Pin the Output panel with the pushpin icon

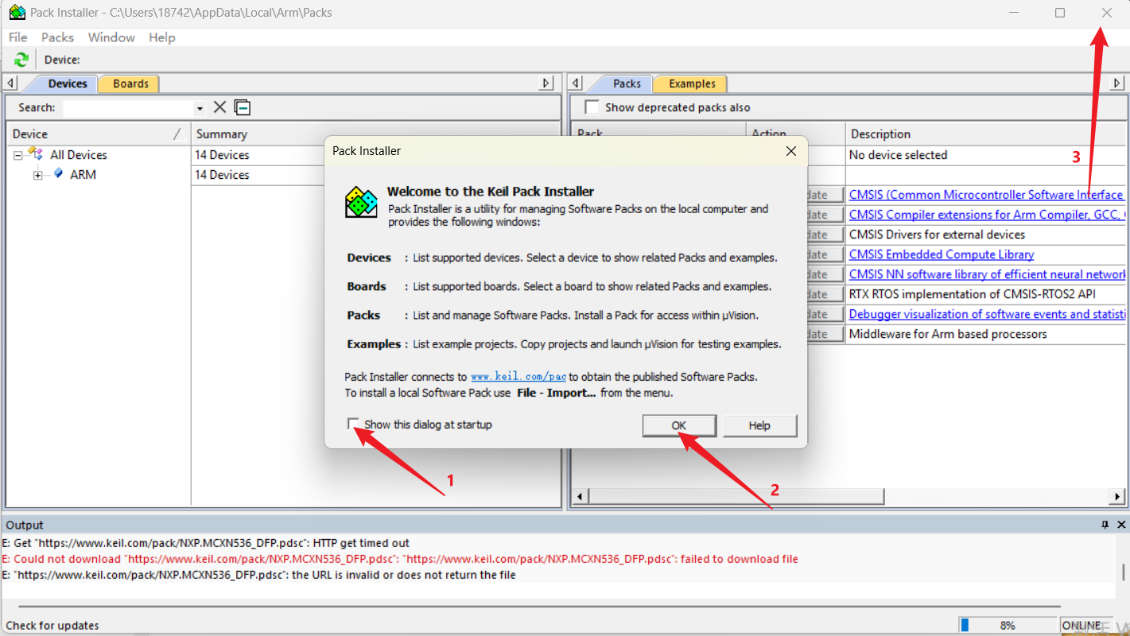1105,525
